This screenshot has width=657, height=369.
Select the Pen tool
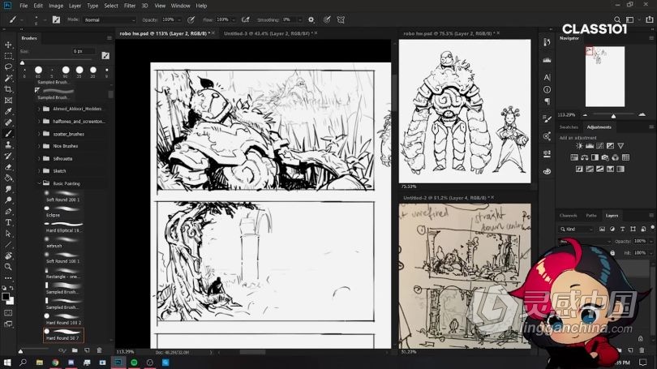[x=8, y=212]
